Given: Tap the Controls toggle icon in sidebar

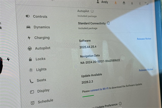Looking at the screenshot, I should click(x=28, y=16).
